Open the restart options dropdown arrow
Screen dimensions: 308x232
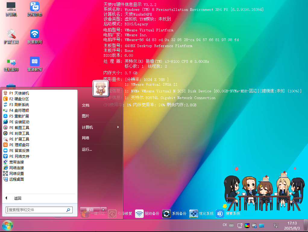coord(103,209)
